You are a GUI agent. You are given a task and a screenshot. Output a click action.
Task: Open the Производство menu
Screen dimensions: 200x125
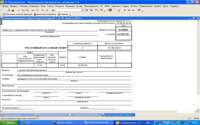point(91,6)
